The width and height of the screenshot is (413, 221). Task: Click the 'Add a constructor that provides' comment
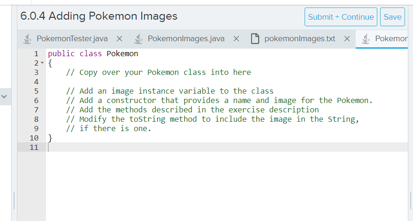(x=220, y=100)
